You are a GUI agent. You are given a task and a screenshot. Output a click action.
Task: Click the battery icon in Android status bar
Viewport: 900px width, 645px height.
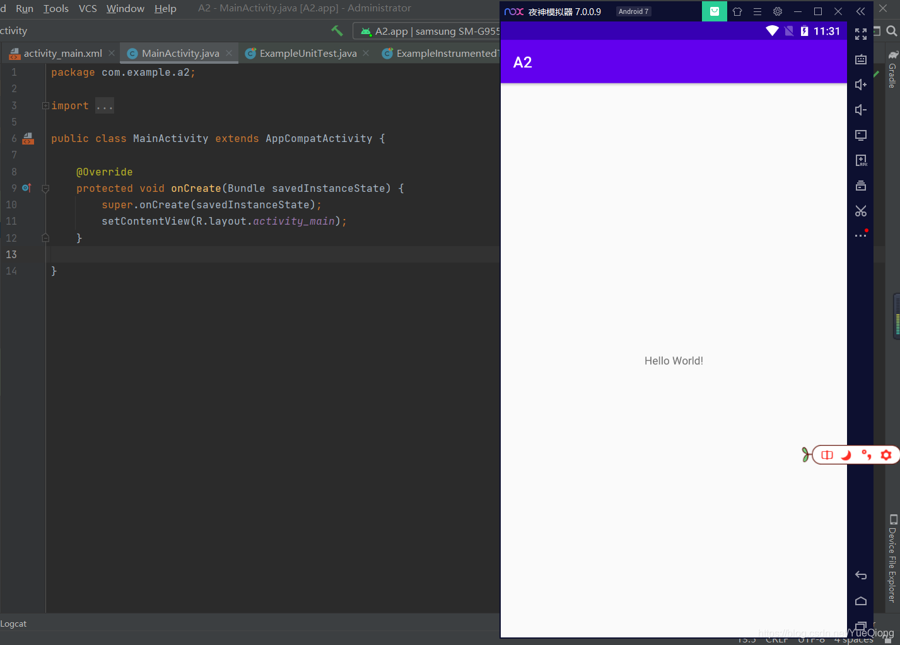click(x=804, y=31)
